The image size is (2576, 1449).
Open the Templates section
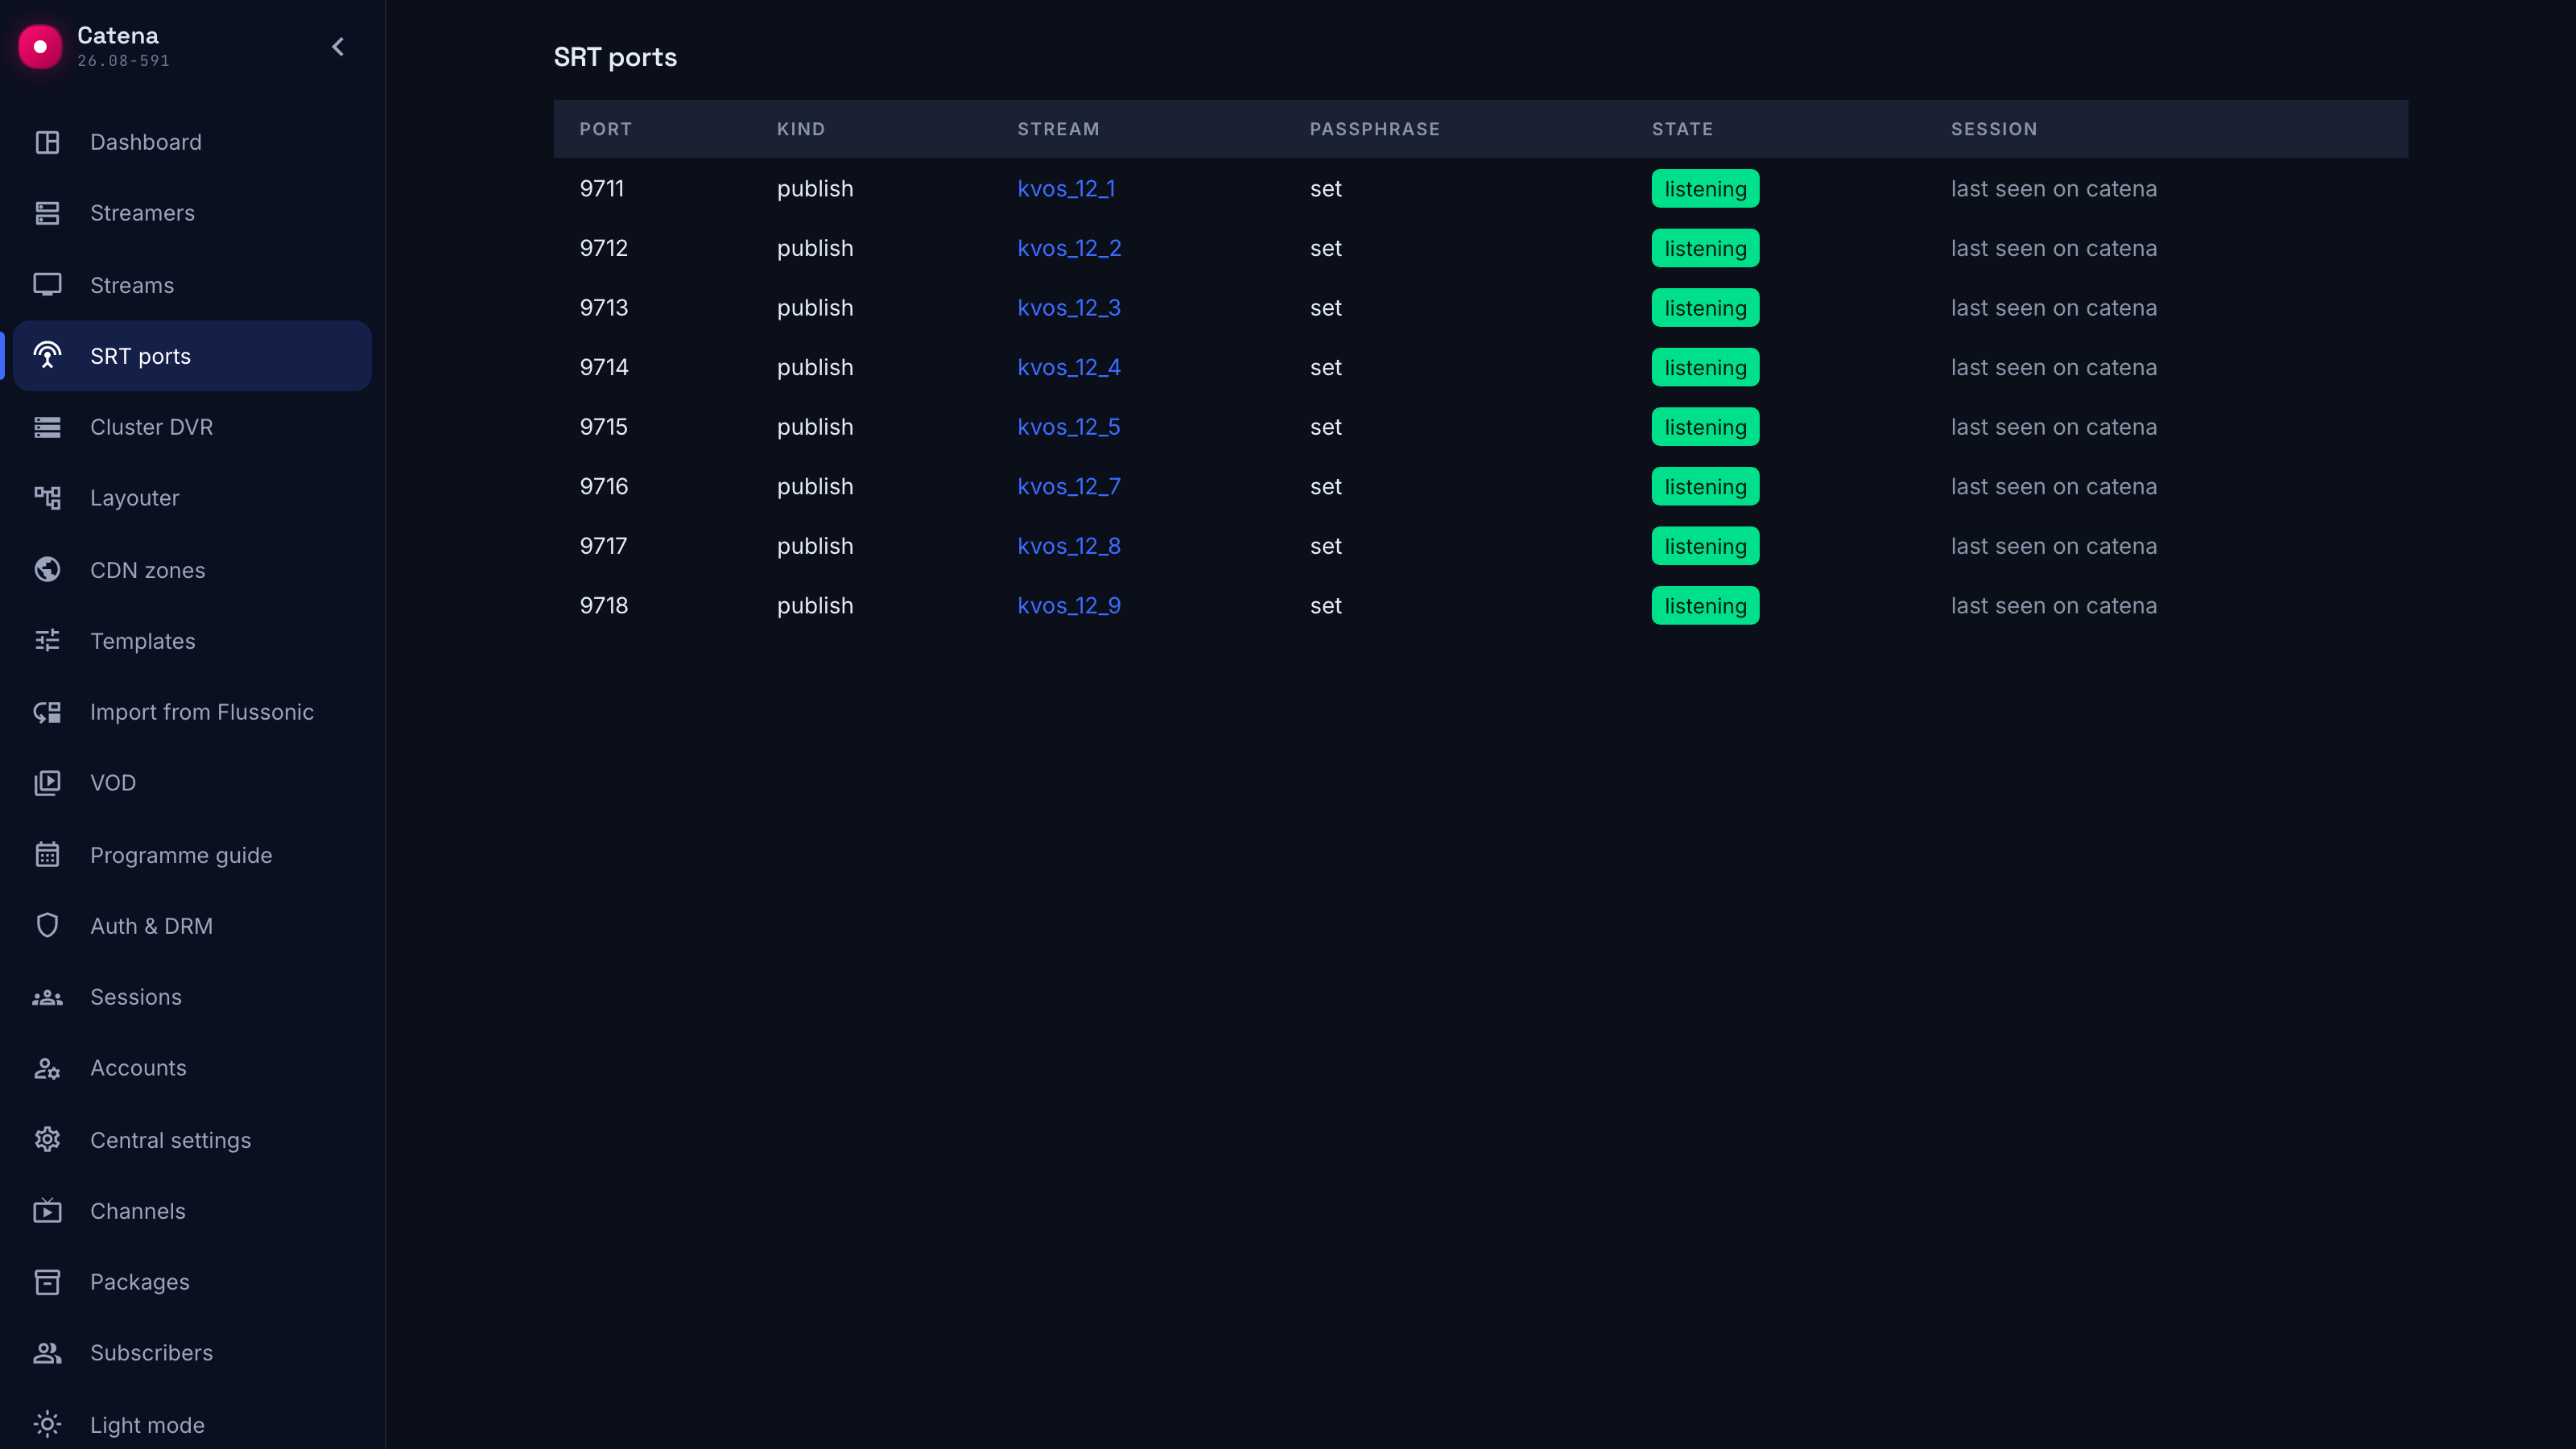click(192, 641)
